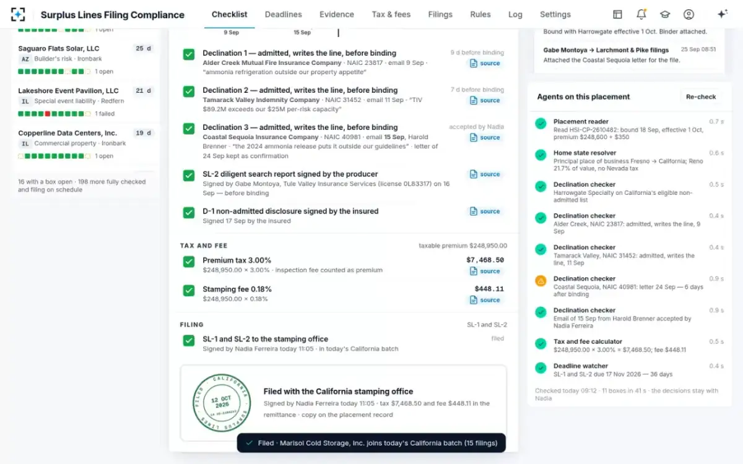The width and height of the screenshot is (743, 464).
Task: Toggle the Stamping fee 0.18% checkbox
Action: (189, 290)
